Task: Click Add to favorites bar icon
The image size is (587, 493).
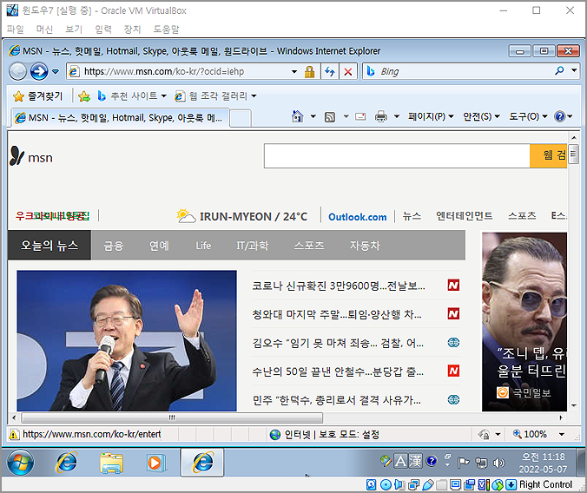Action: coord(84,96)
